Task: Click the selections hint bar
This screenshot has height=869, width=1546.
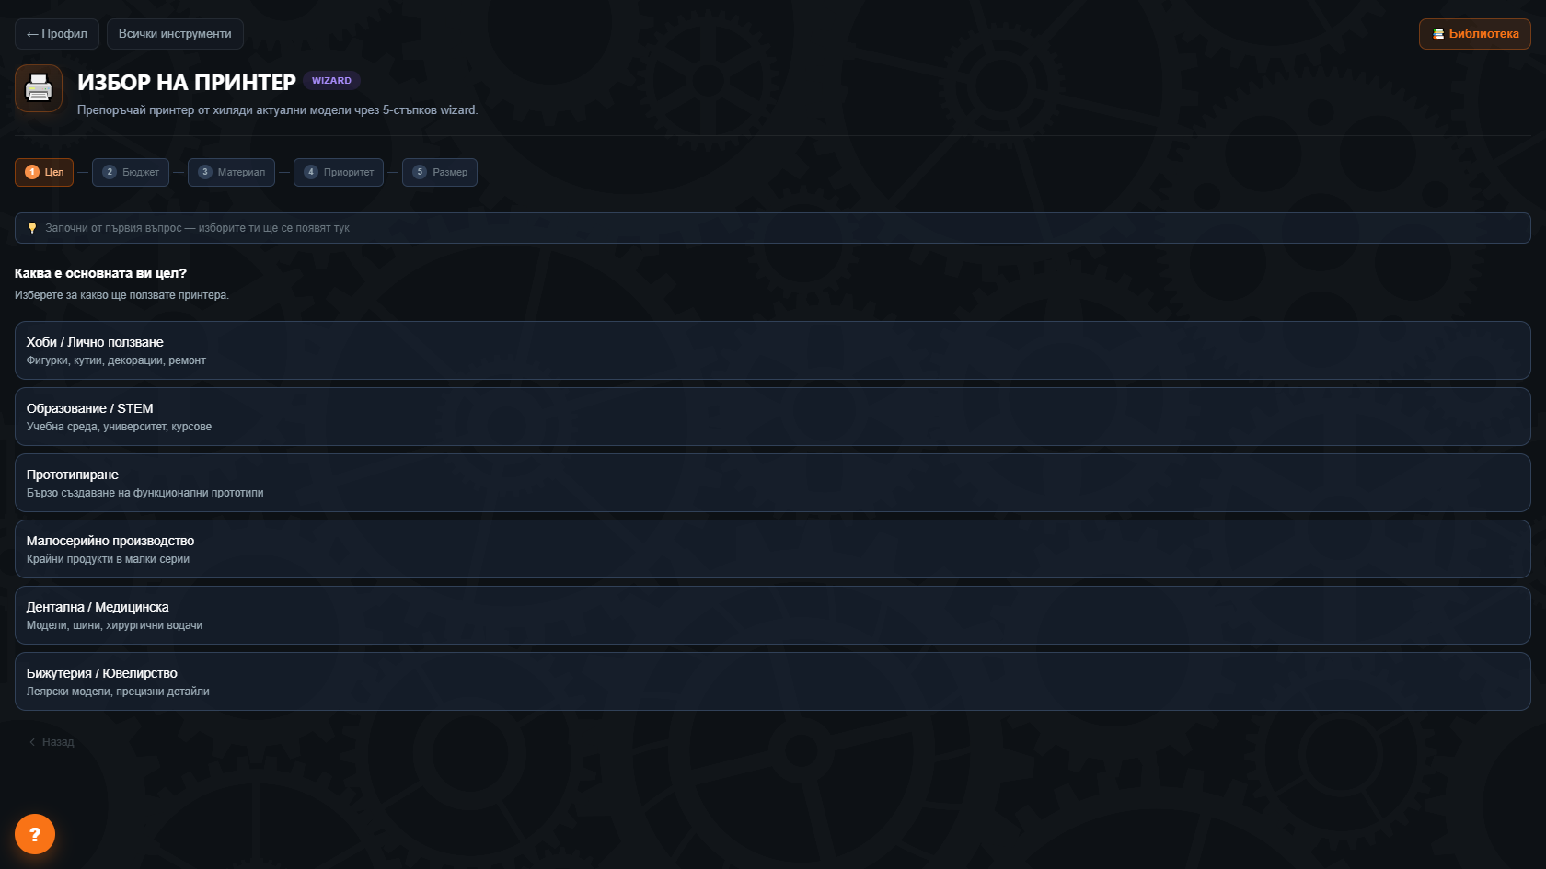Action: click(x=773, y=228)
